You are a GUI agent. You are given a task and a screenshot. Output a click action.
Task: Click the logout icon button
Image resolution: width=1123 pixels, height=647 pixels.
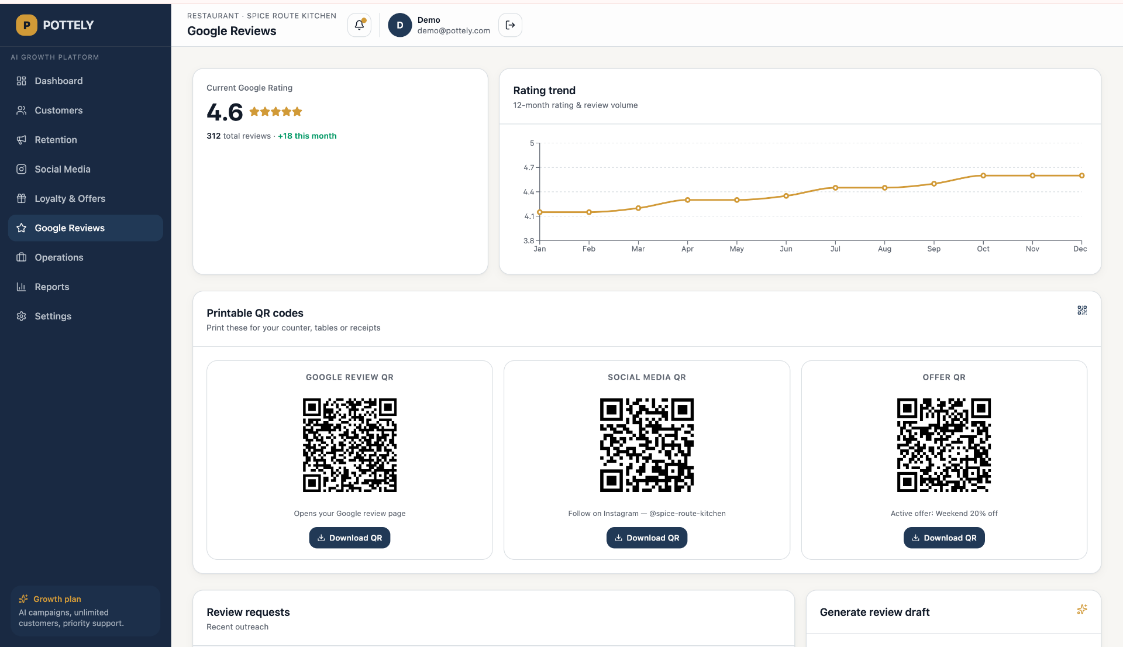click(510, 25)
